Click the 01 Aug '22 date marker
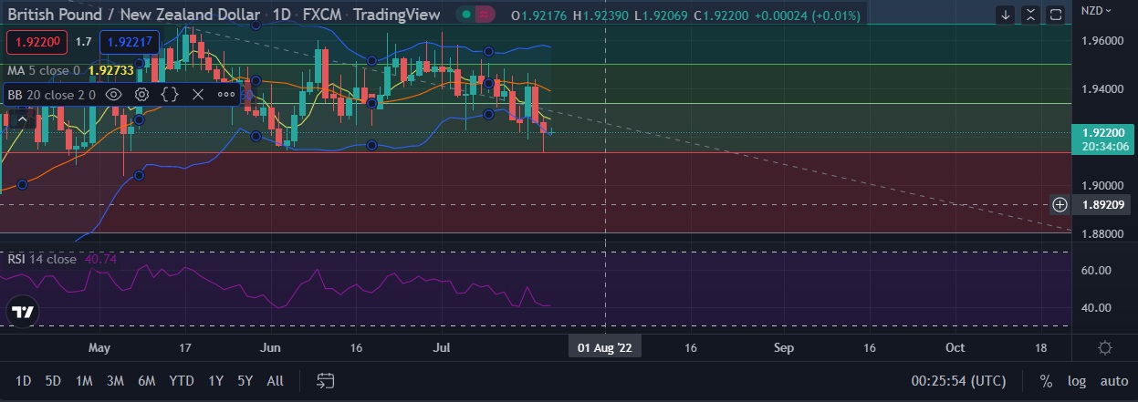This screenshot has height=402, width=1138. click(x=604, y=347)
